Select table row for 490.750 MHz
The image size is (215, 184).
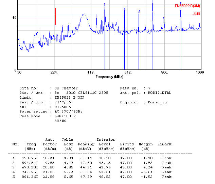[92, 158]
